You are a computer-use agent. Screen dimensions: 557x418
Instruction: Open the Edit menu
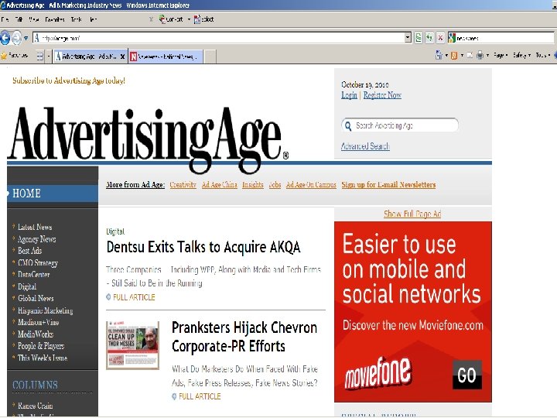[x=19, y=19]
